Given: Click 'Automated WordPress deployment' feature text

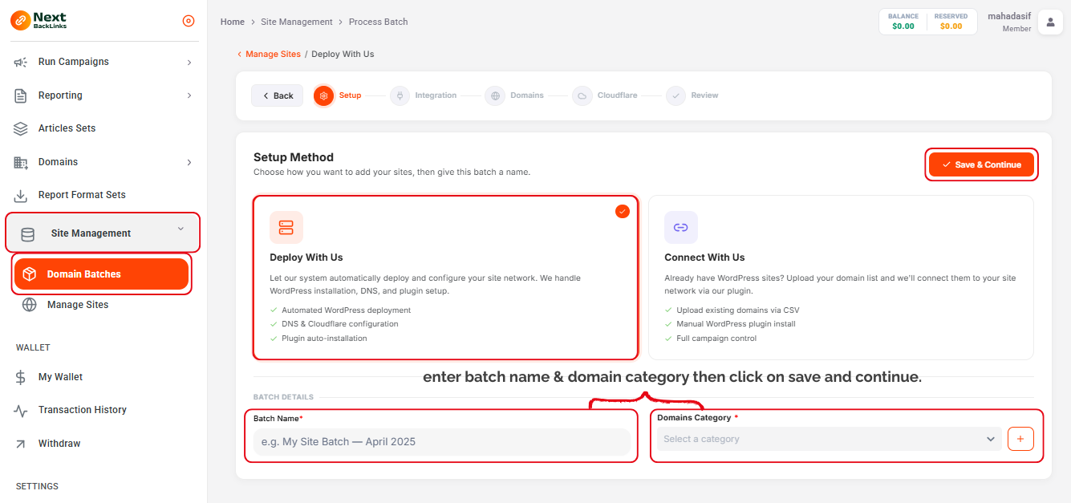Looking at the screenshot, I should (347, 310).
